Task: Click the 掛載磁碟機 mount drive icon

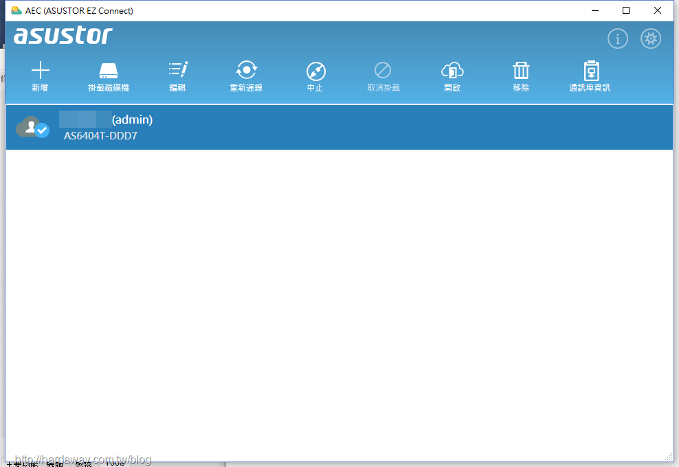Action: point(109,71)
